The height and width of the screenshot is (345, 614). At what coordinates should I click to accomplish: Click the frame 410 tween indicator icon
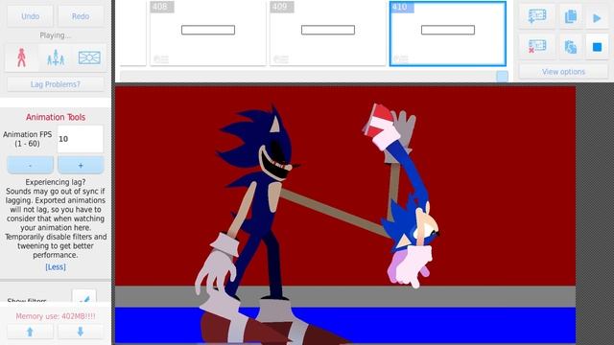pyautogui.click(x=400, y=59)
